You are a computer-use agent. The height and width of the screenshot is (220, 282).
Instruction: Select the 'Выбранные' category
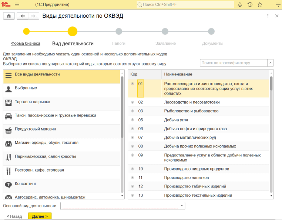click(26, 88)
